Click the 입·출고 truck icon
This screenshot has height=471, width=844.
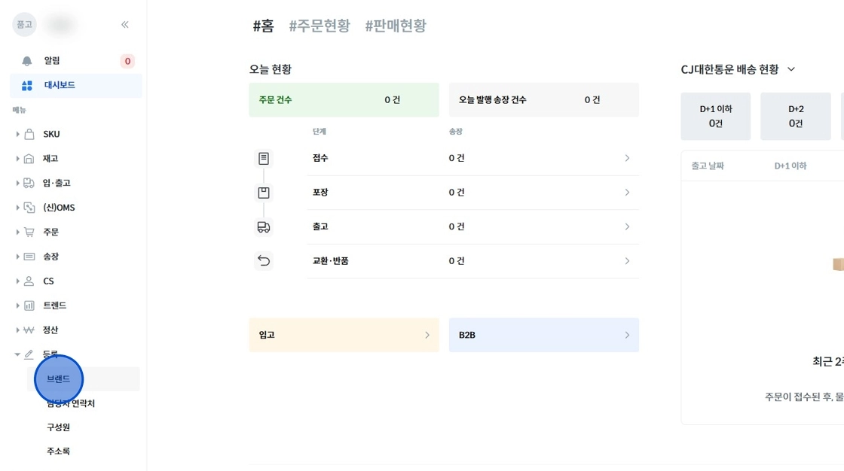pyautogui.click(x=29, y=183)
